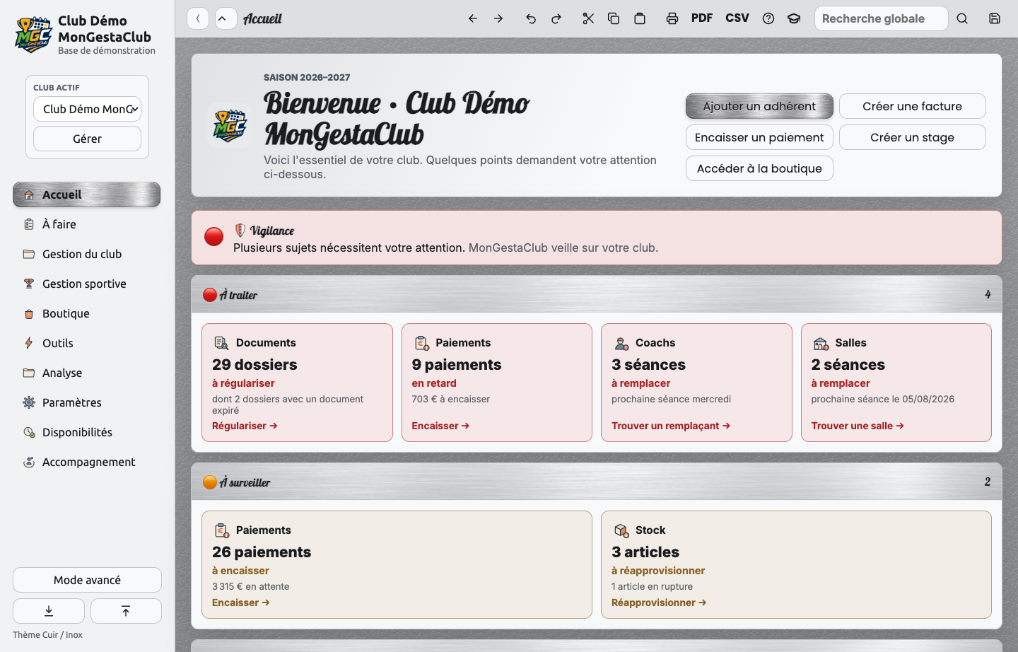The height and width of the screenshot is (652, 1018).
Task: Click the Stock box icon
Action: pos(621,530)
